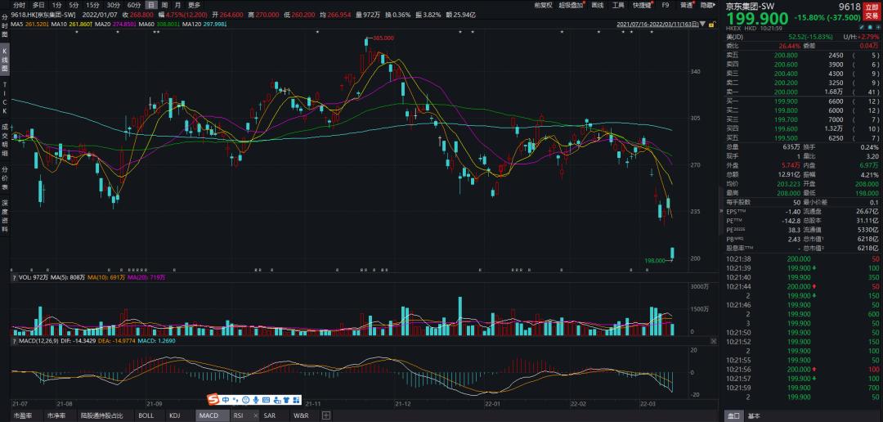Open the 工具 dropdown menu
Image resolution: width=883 pixels, height=422 pixels.
point(618,5)
